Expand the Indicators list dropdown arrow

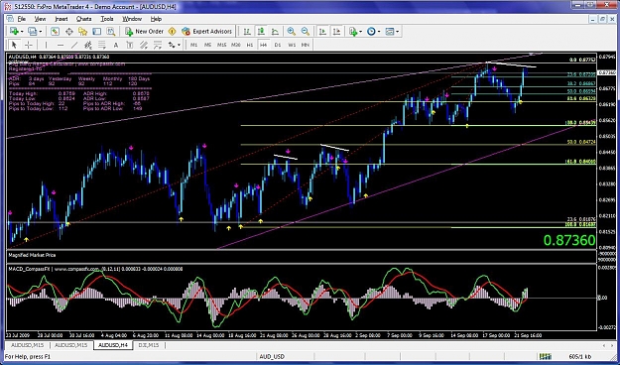tap(361, 31)
